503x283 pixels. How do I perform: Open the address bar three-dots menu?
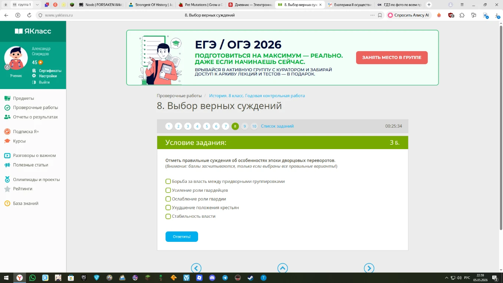tap(372, 15)
